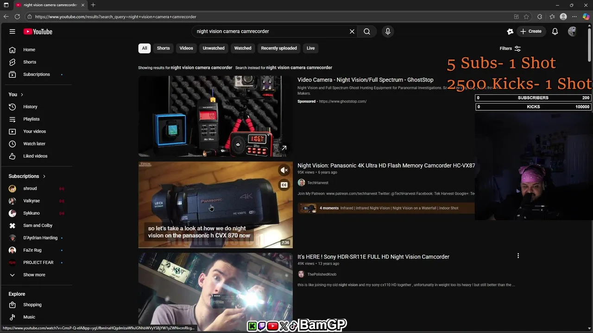
Task: Select the Live filter chip
Action: [x=310, y=48]
